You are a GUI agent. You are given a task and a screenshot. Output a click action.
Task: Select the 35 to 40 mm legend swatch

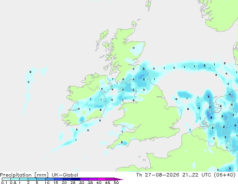tap(93, 179)
